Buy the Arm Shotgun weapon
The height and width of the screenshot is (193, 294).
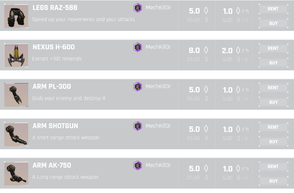[x=273, y=142]
